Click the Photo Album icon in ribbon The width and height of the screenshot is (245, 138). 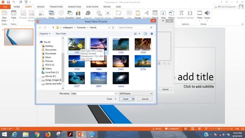coord(51,13)
